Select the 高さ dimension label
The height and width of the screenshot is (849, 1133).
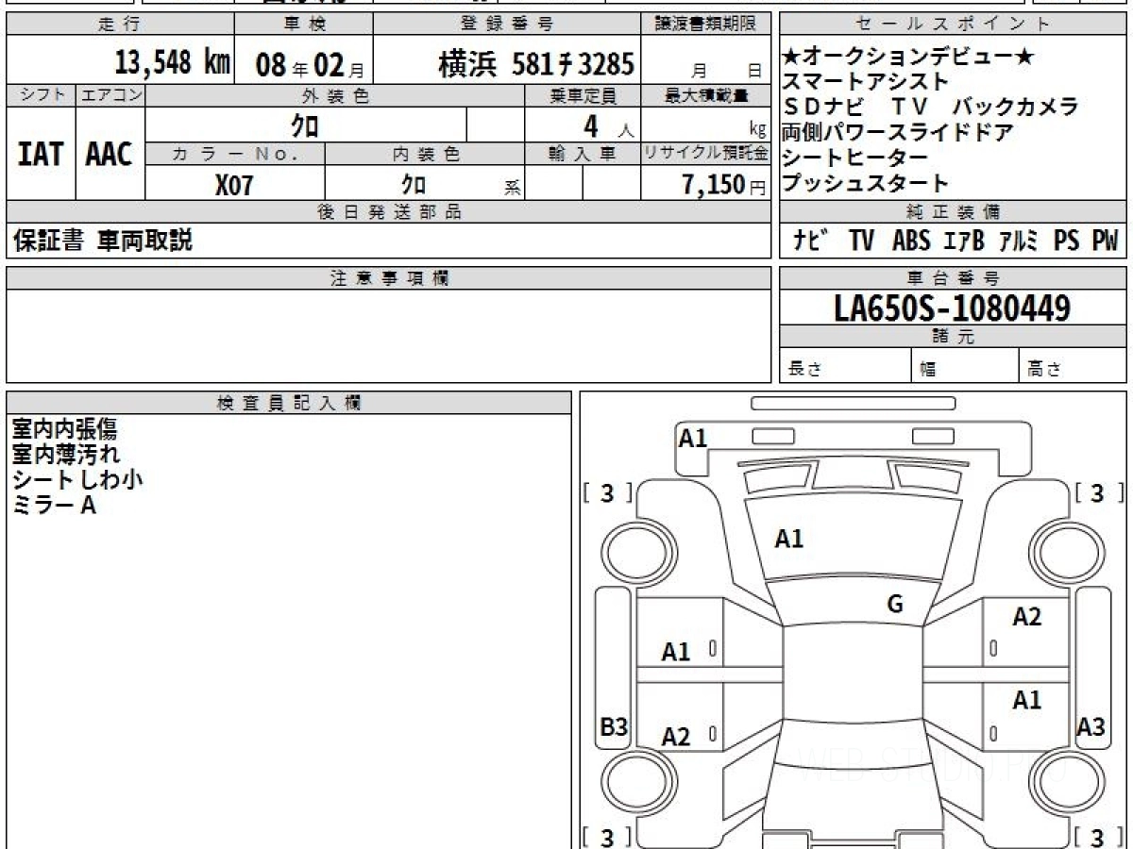(1045, 370)
